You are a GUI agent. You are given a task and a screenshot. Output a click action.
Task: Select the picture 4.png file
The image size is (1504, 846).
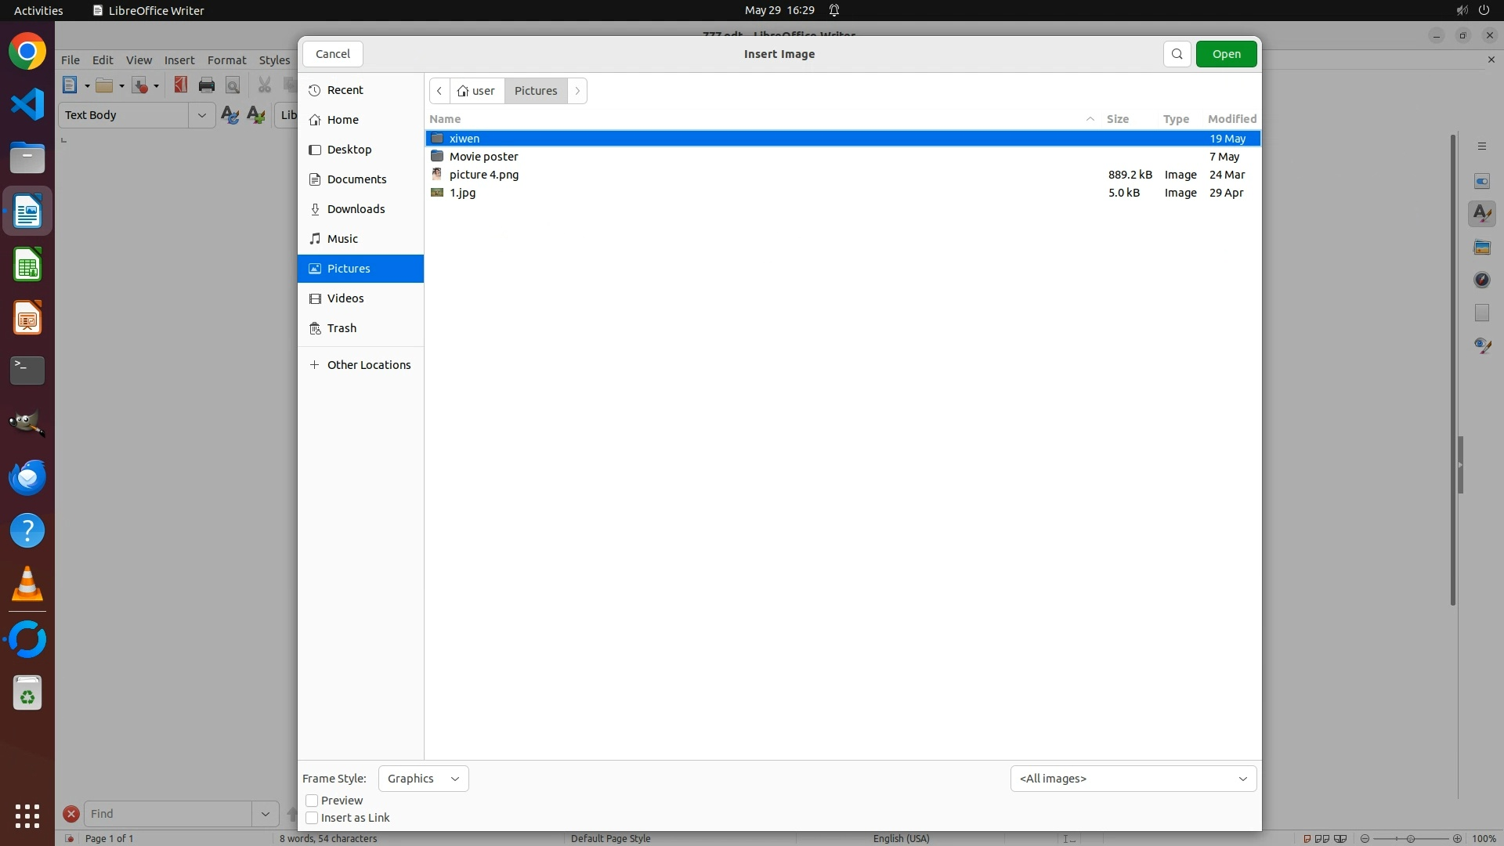483,175
